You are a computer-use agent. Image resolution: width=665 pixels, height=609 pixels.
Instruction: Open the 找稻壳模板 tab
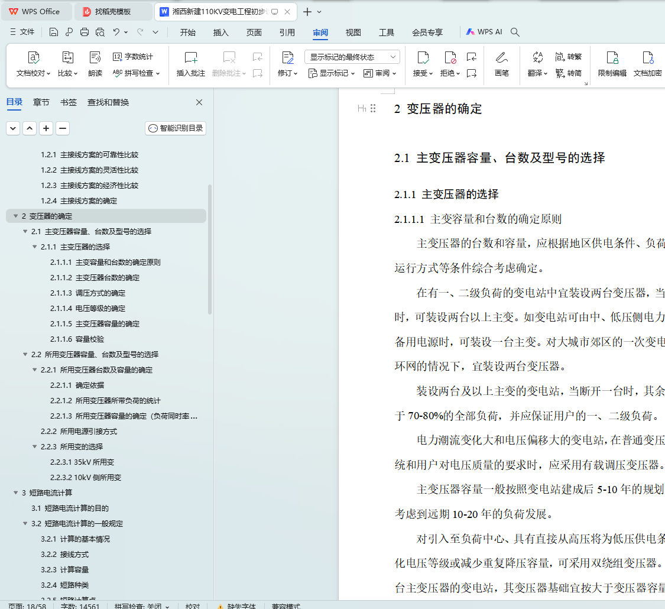[113, 12]
